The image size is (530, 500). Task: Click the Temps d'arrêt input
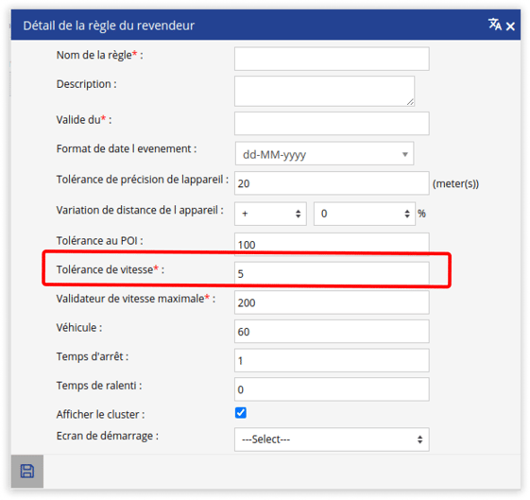[332, 360]
